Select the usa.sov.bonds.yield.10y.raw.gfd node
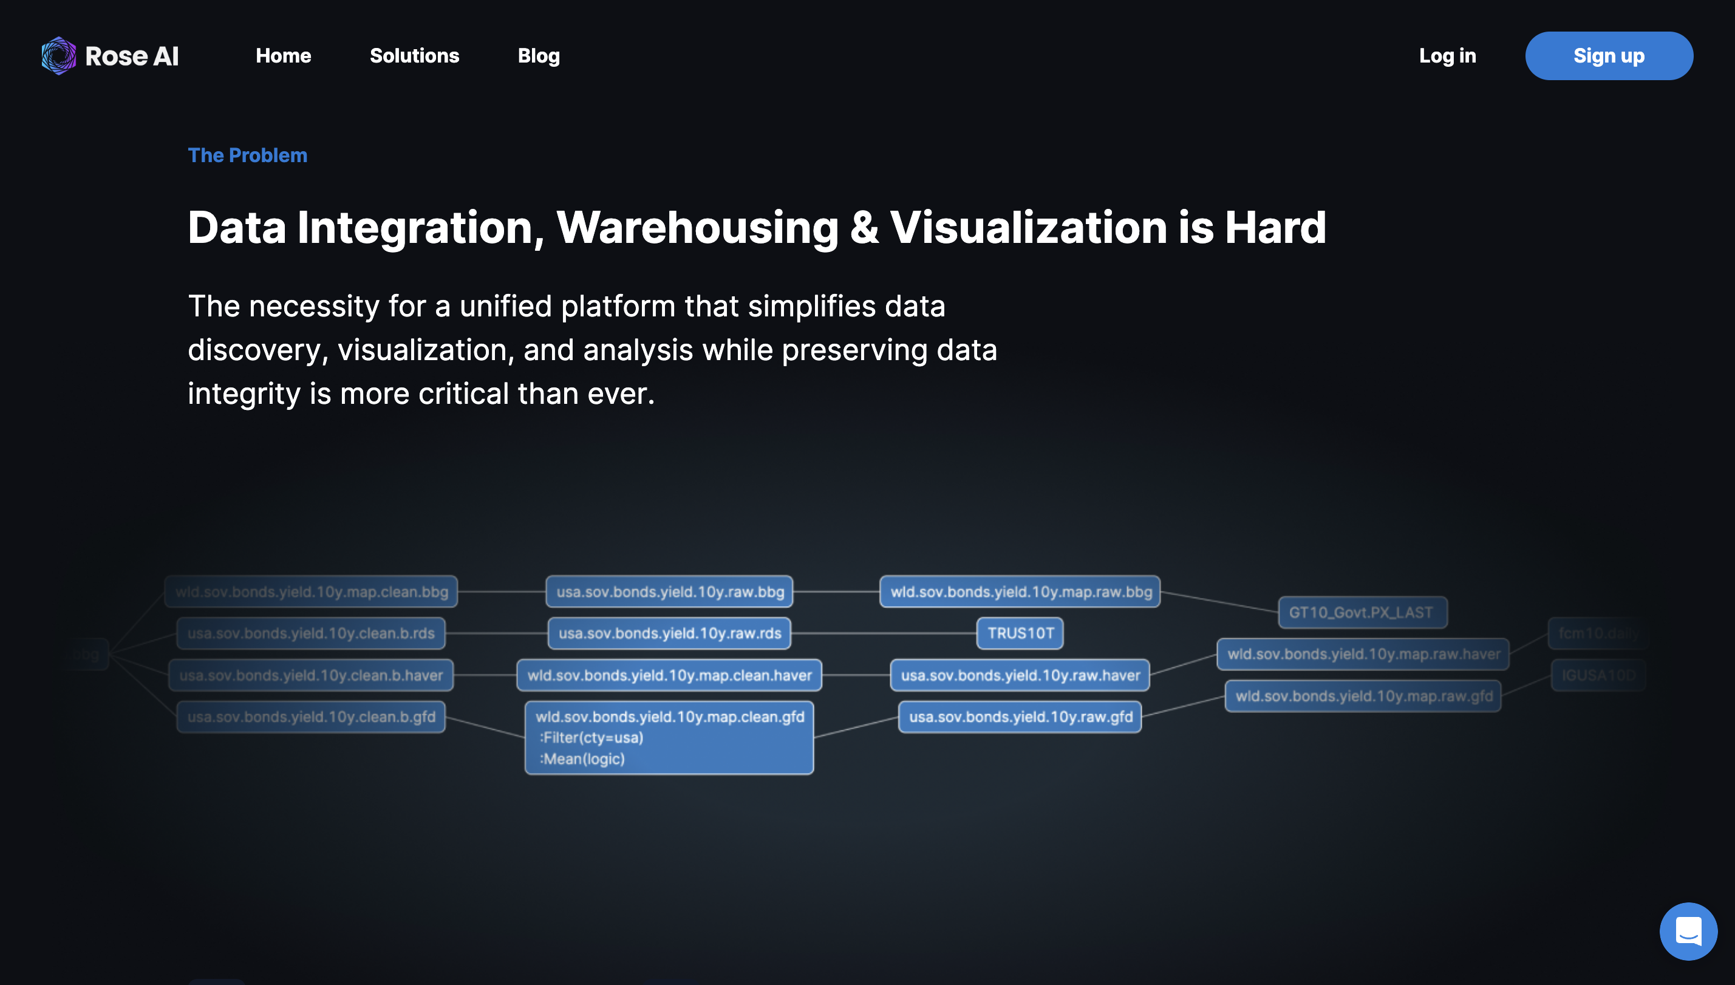Image resolution: width=1735 pixels, height=985 pixels. click(x=1020, y=717)
